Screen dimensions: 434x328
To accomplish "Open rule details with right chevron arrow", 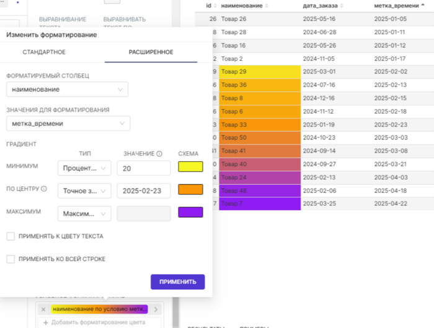I will (x=156, y=309).
